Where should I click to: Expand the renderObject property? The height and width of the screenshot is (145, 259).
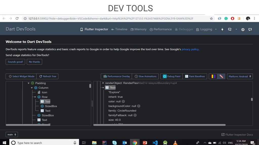(103, 83)
